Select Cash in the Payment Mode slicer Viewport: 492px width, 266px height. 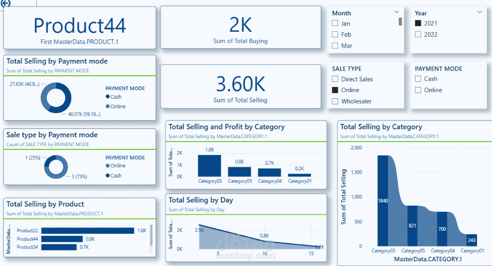[x=418, y=79]
